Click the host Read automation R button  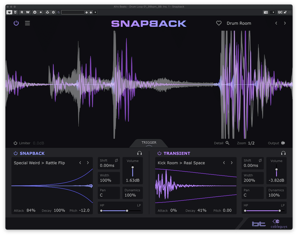(22, 12)
